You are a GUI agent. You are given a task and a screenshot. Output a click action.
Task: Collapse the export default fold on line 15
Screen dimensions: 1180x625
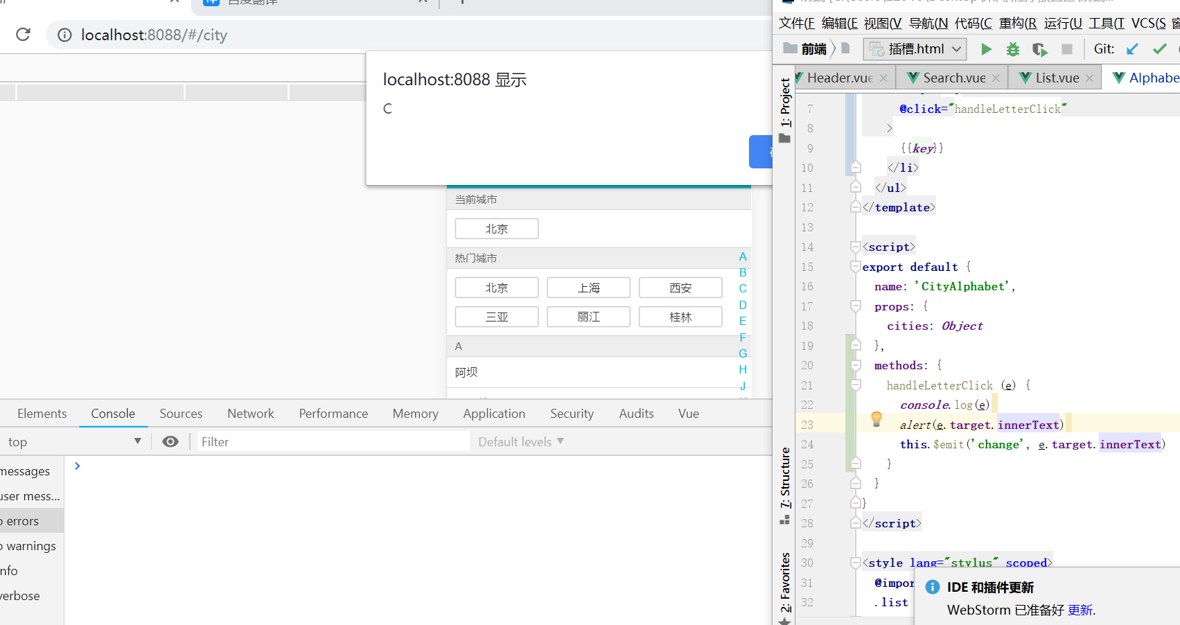pyautogui.click(x=856, y=267)
